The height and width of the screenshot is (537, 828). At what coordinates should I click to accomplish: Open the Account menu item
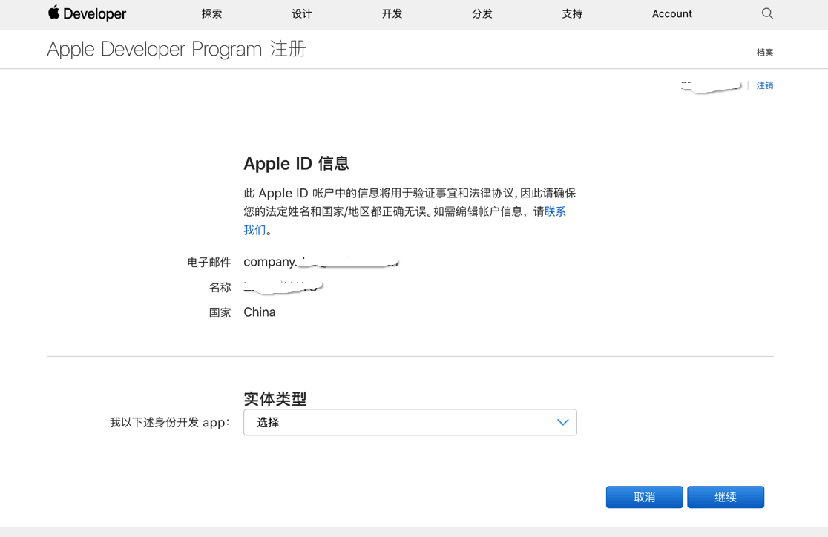[x=671, y=14]
